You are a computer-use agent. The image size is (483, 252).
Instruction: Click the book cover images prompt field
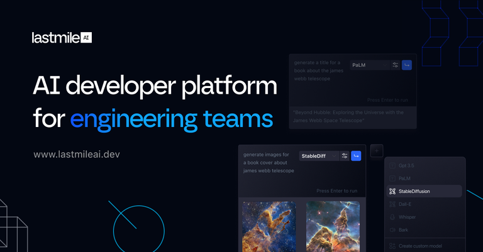[x=269, y=163]
